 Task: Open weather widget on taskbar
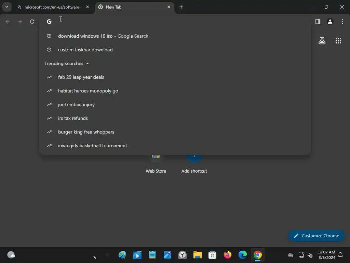(11, 255)
